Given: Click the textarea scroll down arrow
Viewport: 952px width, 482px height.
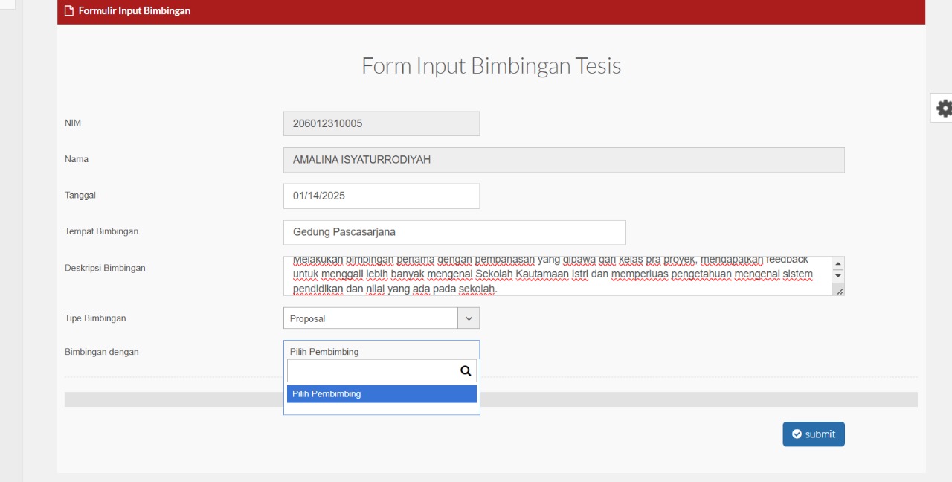Looking at the screenshot, I should tap(838, 276).
